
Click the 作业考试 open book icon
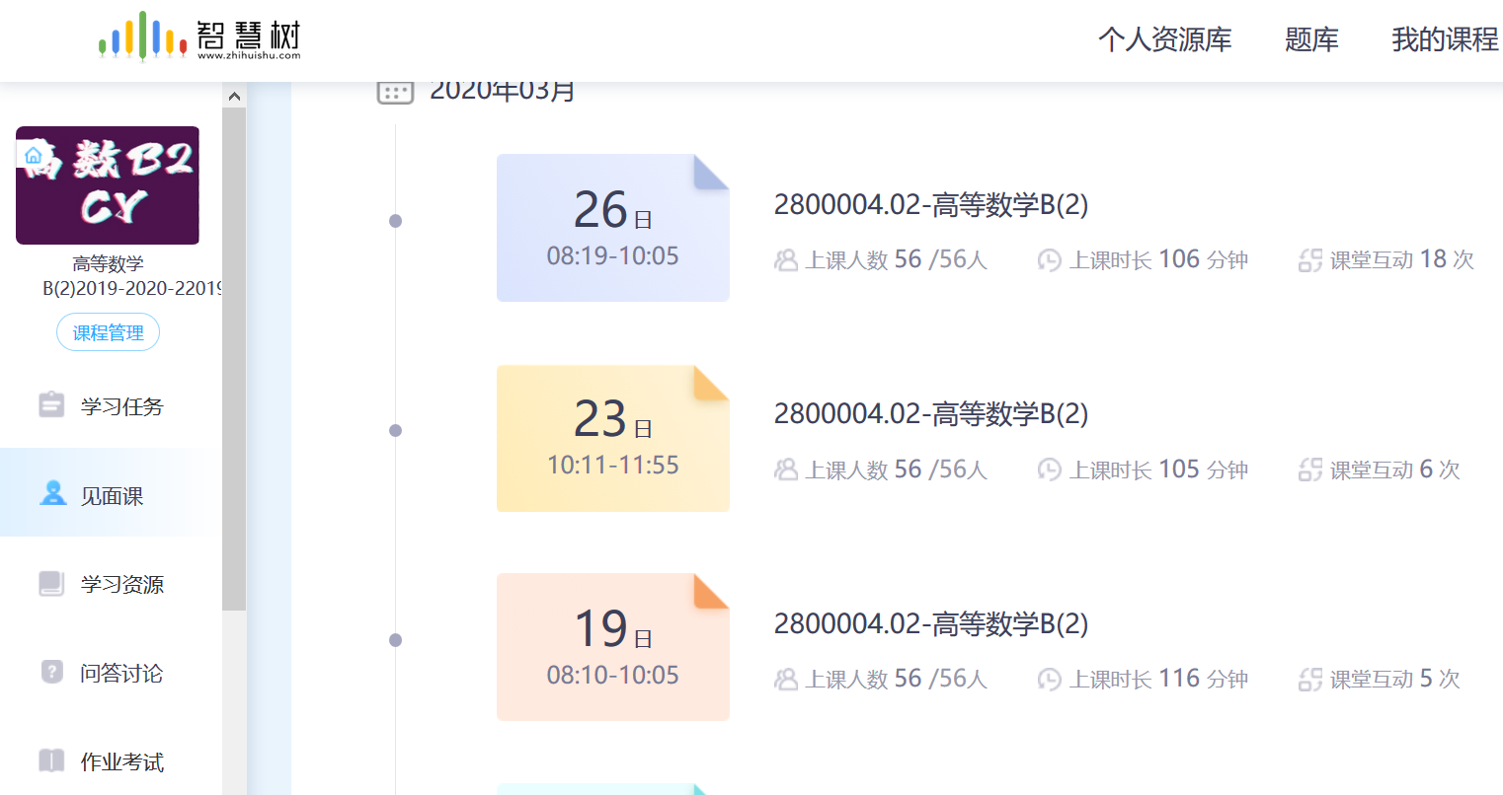(x=51, y=760)
